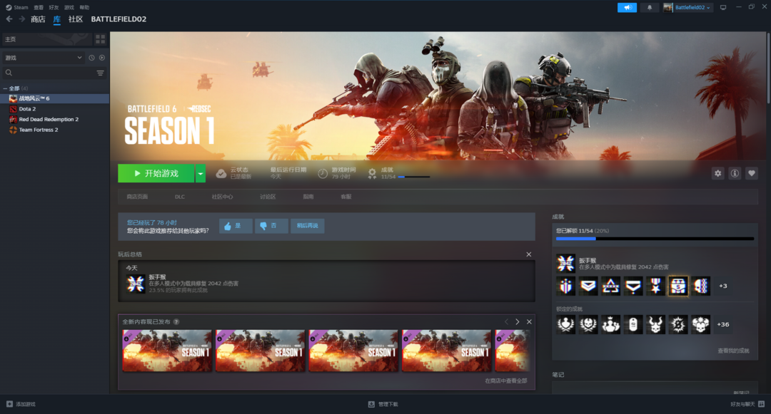Recommend the game with thumbs-up 是
The width and height of the screenshot is (771, 414).
click(x=235, y=226)
